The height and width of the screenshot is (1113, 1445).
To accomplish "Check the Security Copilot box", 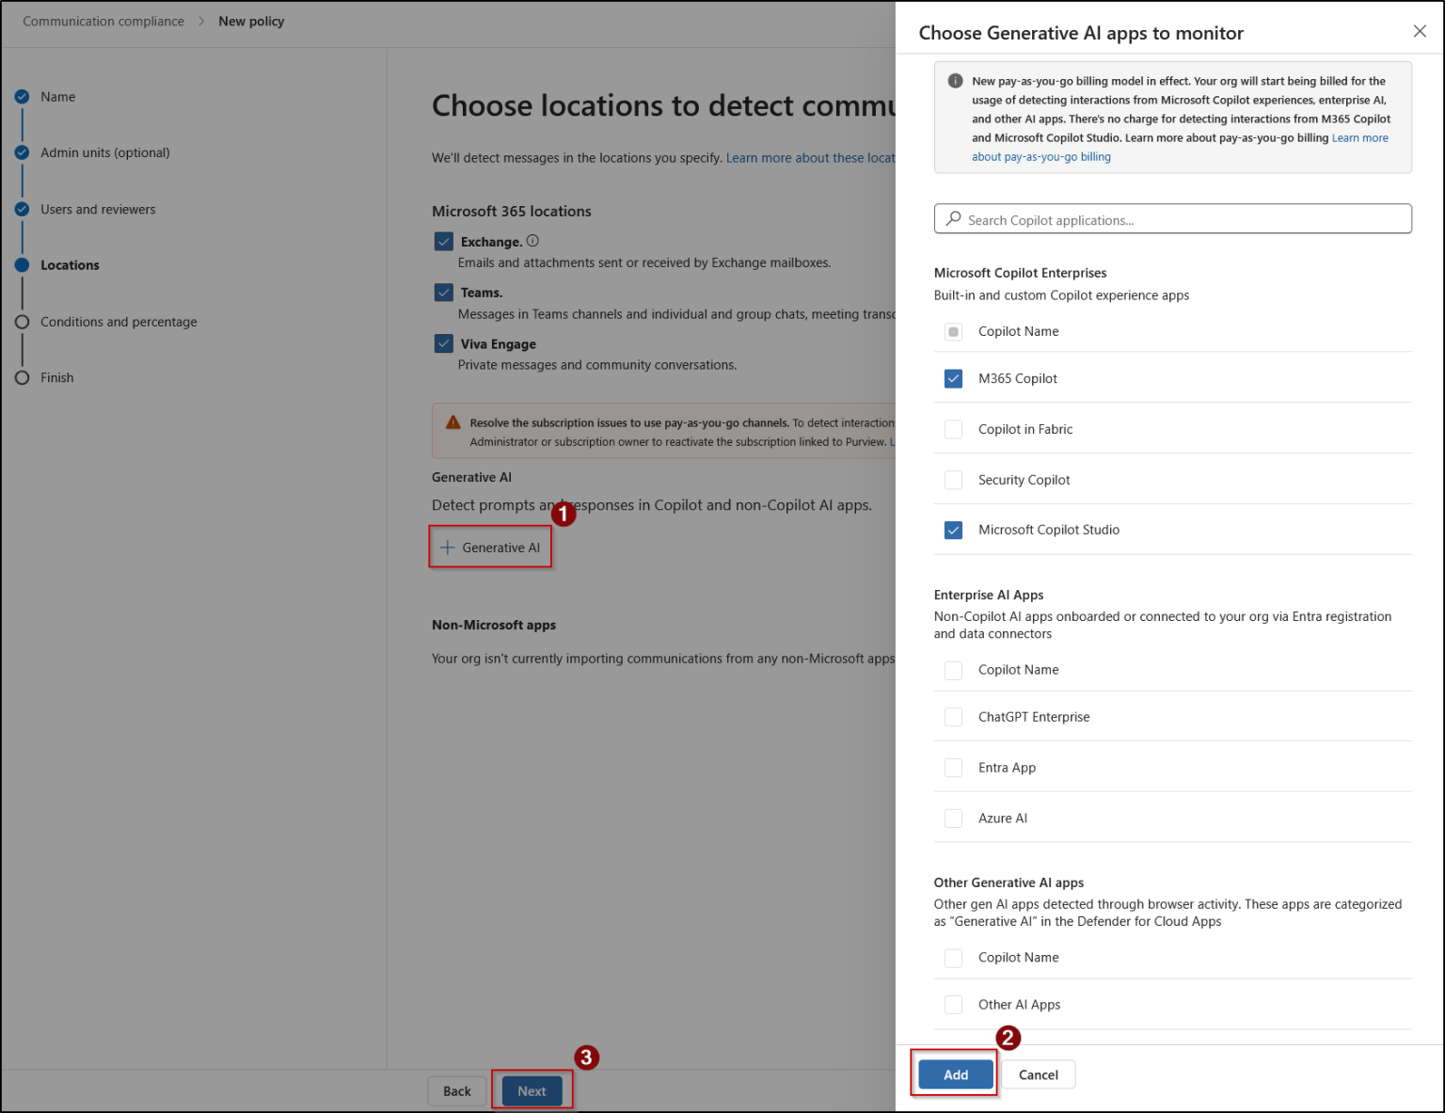I will [x=953, y=480].
